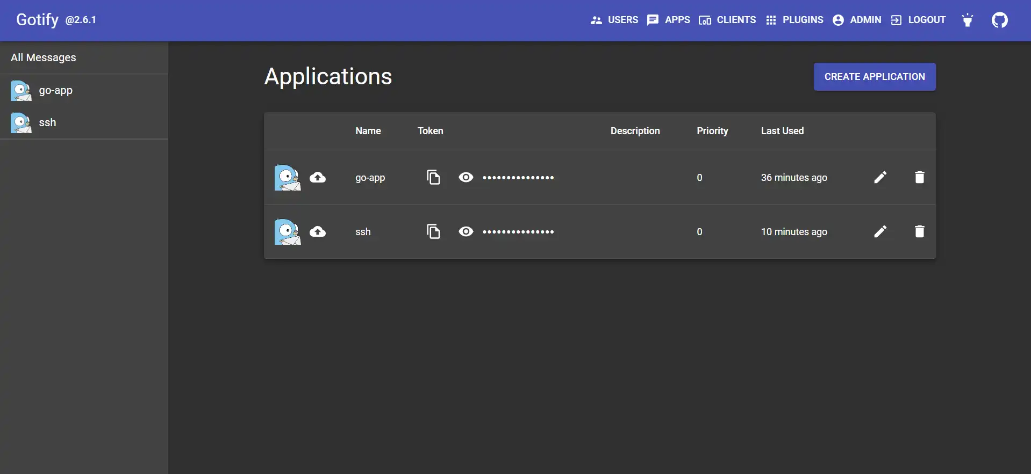This screenshot has height=474, width=1031.
Task: Open the Apps page
Action: pos(669,20)
